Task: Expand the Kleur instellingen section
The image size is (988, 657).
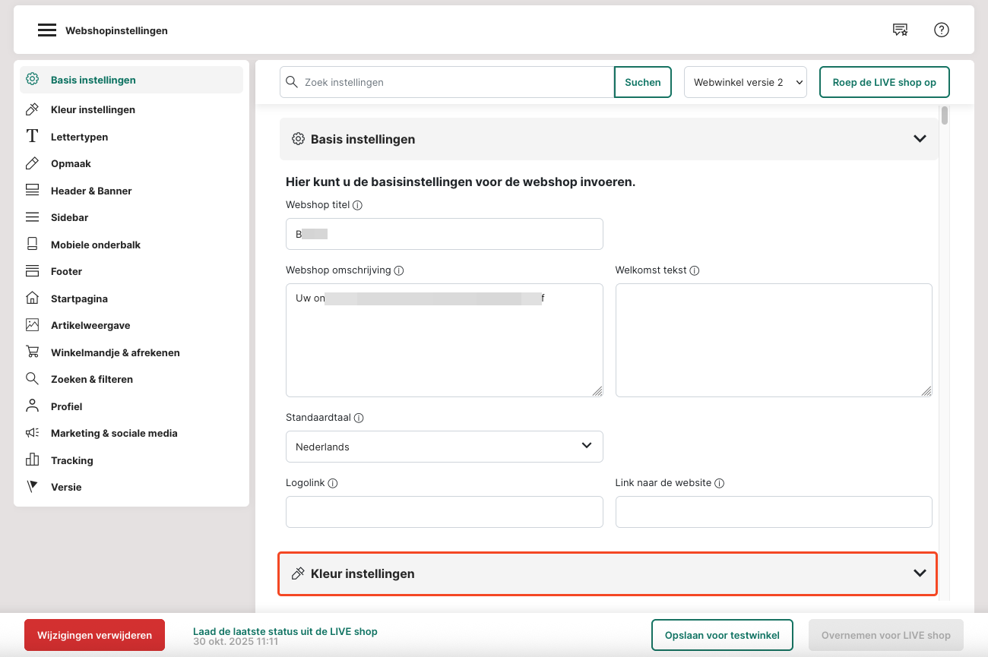Action: pyautogui.click(x=920, y=573)
